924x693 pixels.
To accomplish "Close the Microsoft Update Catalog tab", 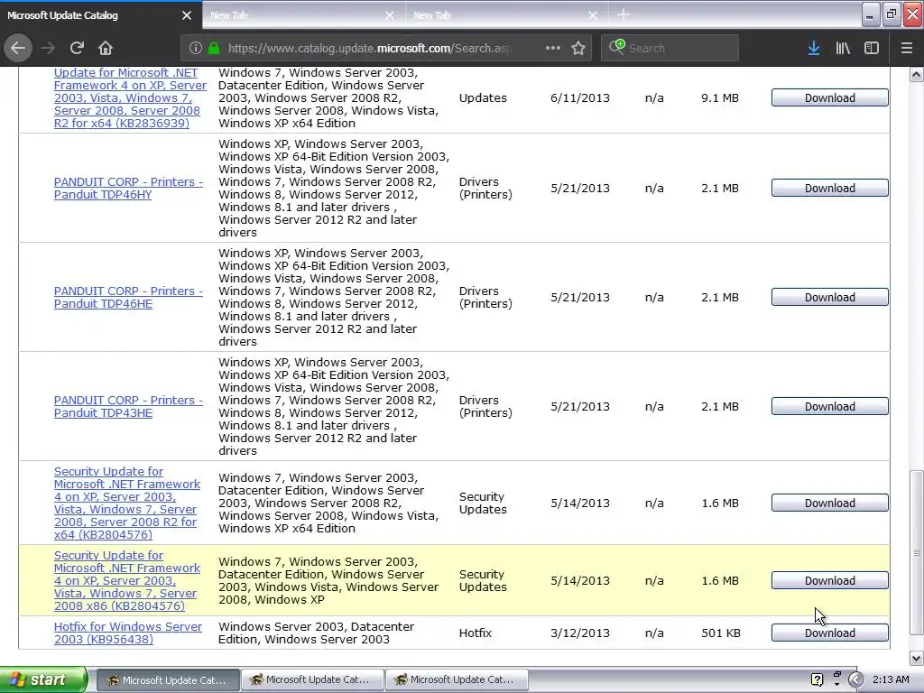I will pyautogui.click(x=187, y=15).
